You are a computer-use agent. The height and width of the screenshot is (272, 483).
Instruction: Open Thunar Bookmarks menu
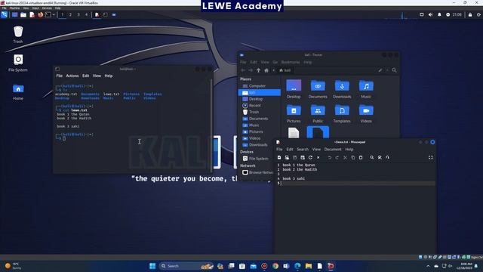[x=291, y=62]
